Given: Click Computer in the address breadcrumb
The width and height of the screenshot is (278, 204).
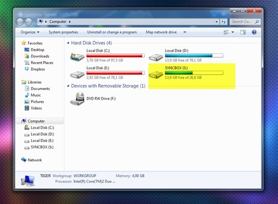Looking at the screenshot, I should click(58, 22).
